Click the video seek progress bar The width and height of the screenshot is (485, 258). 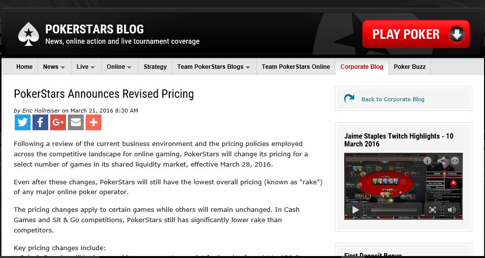(x=394, y=210)
